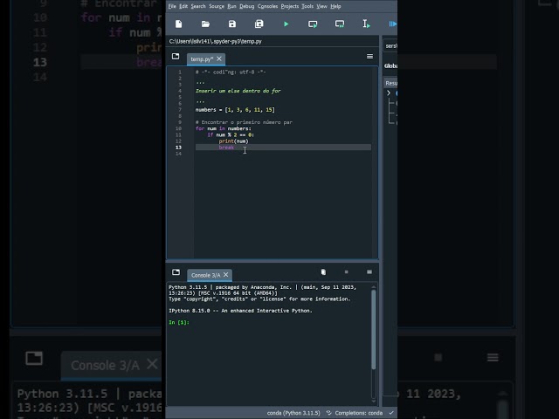Open the Help menu
This screenshot has width=559, height=419.
tap(335, 6)
